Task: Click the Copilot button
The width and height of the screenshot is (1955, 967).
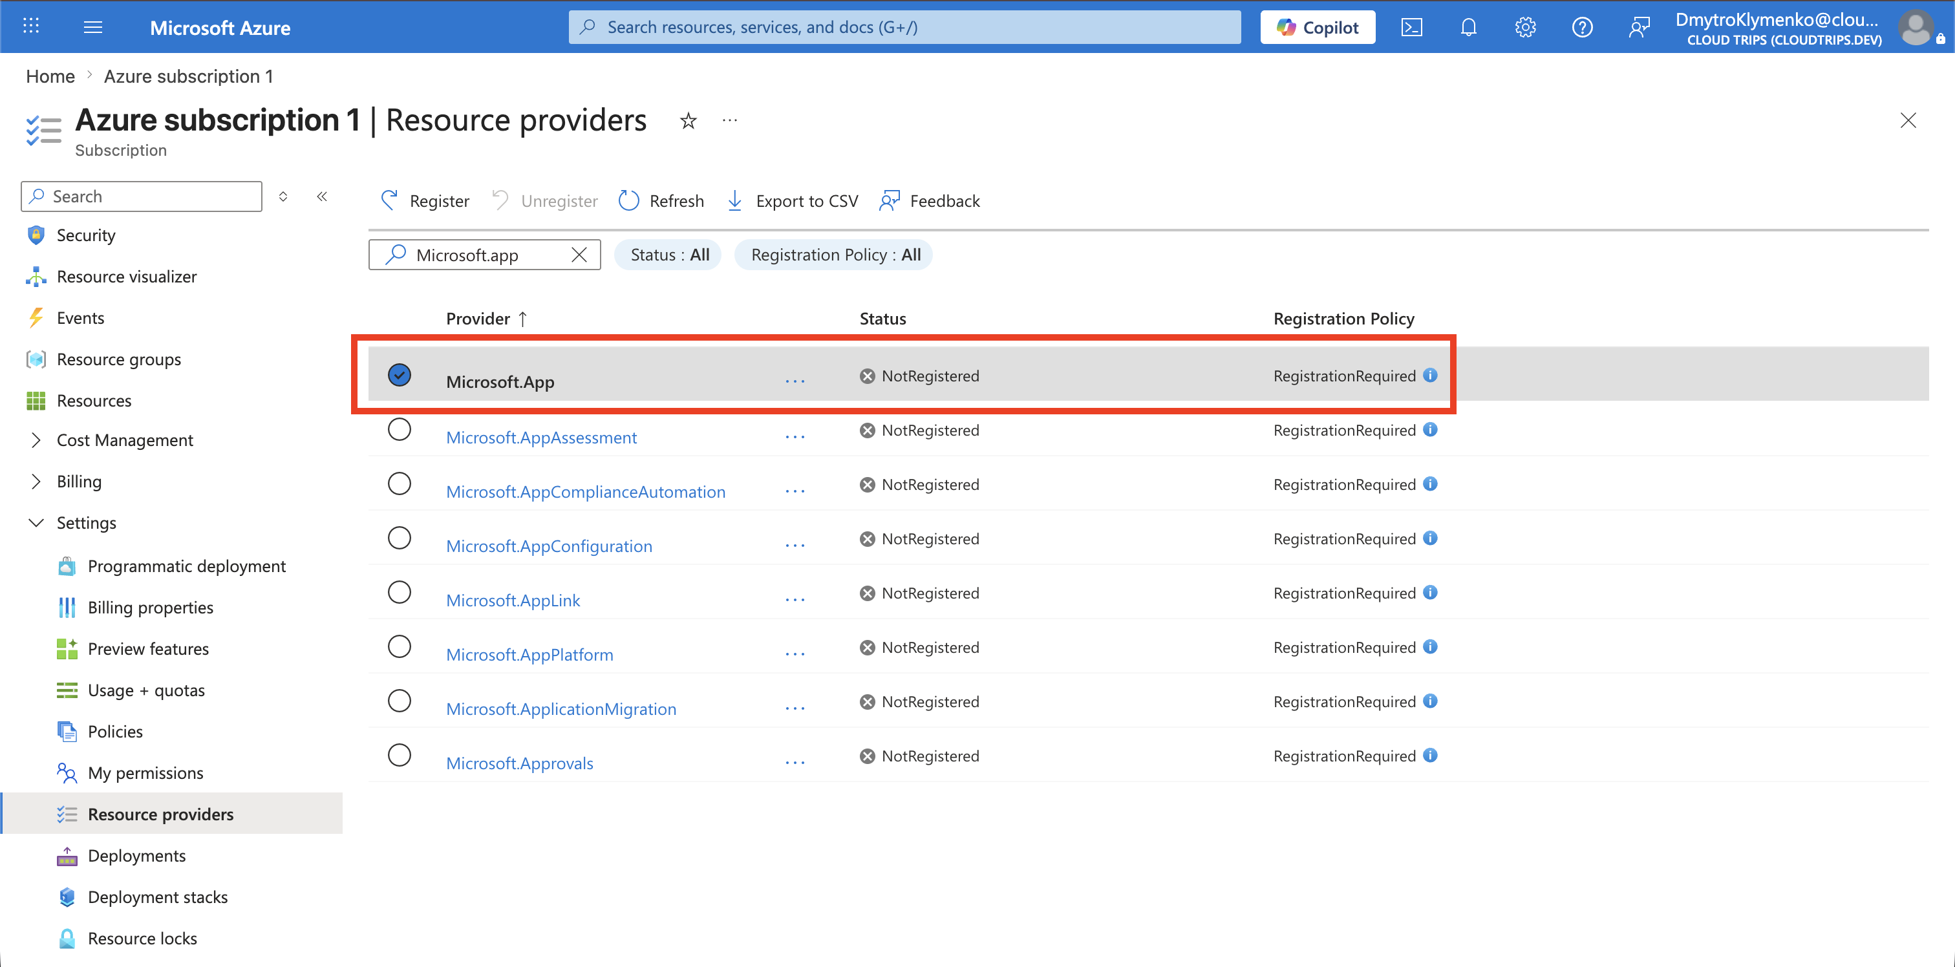Action: pyautogui.click(x=1318, y=27)
